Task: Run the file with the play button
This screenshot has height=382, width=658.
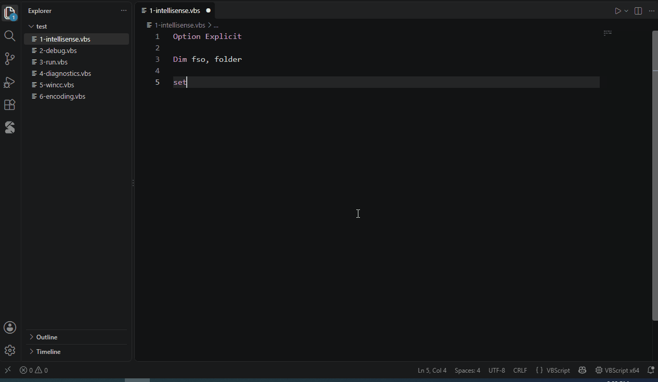Action: click(x=617, y=10)
